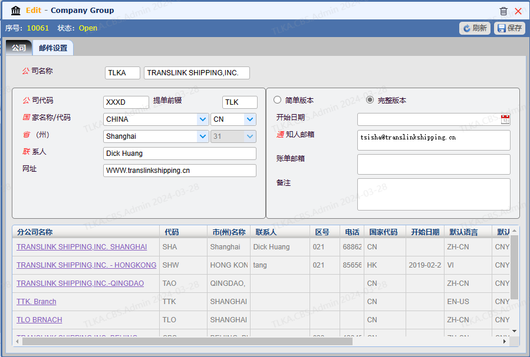Click the 电话 column header
This screenshot has width=530, height=357.
(352, 232)
